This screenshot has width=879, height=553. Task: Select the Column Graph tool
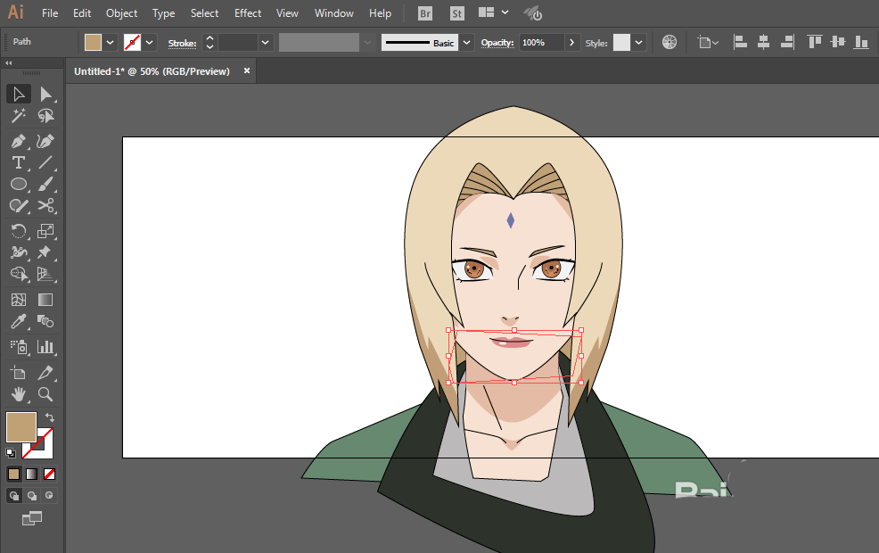pos(45,347)
